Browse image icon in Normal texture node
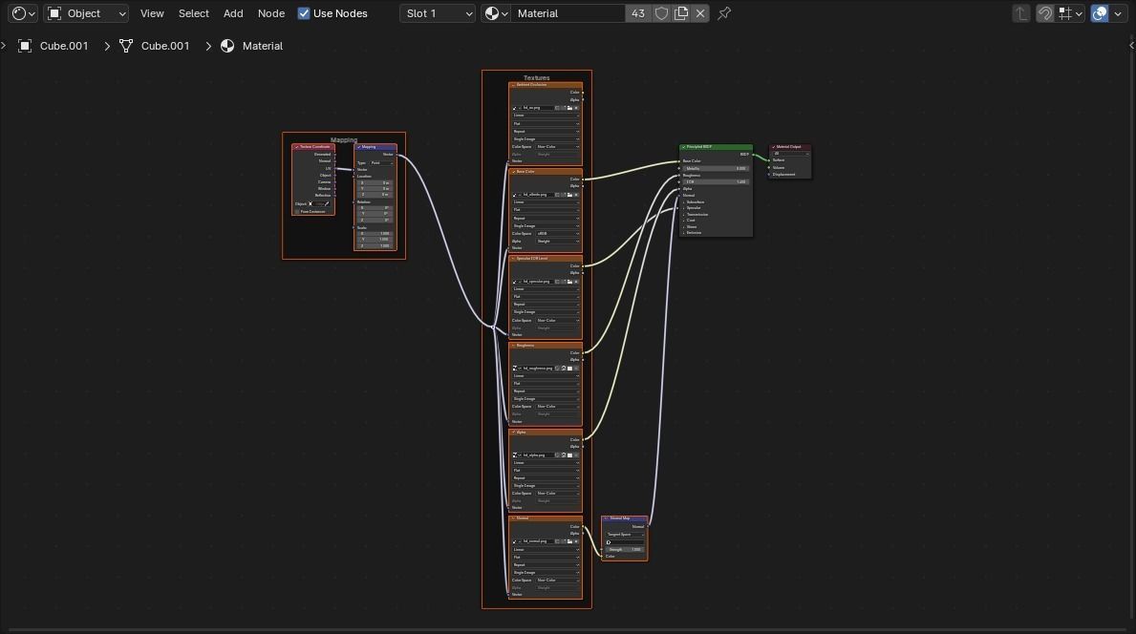 tap(515, 541)
